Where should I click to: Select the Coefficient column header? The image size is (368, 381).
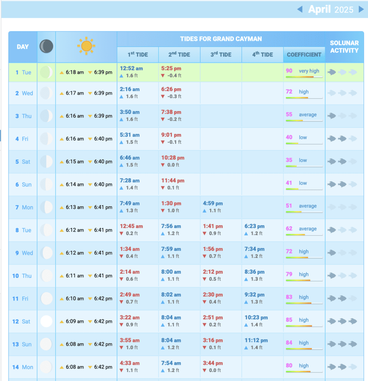coord(304,55)
